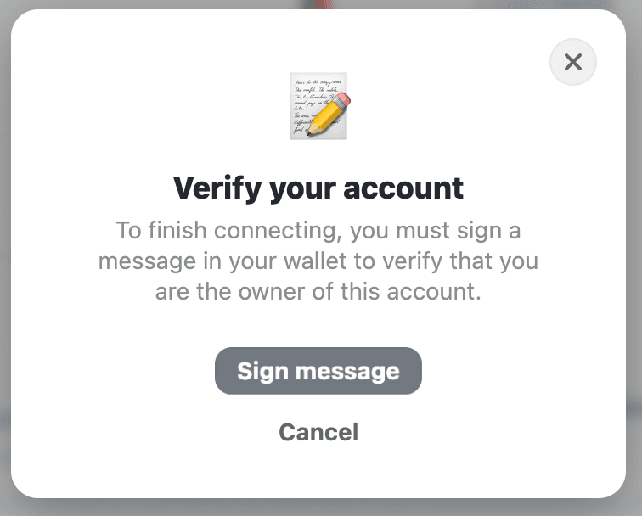Click the "To finish connecting" text line

point(318,231)
